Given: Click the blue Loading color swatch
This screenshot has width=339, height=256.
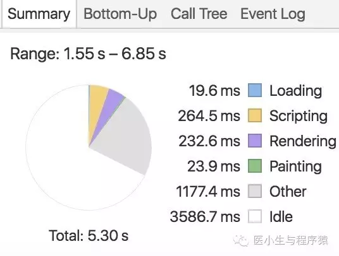Looking at the screenshot, I should pyautogui.click(x=255, y=90).
